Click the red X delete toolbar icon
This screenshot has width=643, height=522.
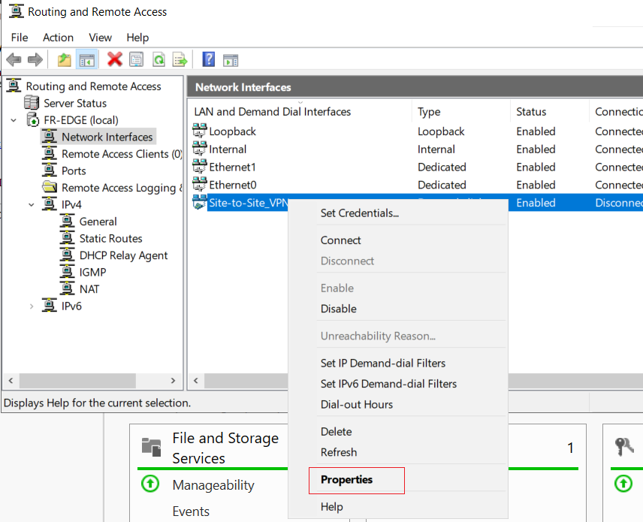click(114, 59)
